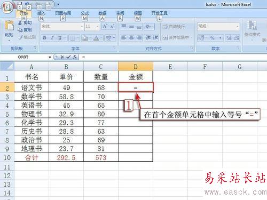
Task: Open the View (视图) tab
Action: (138, 13)
